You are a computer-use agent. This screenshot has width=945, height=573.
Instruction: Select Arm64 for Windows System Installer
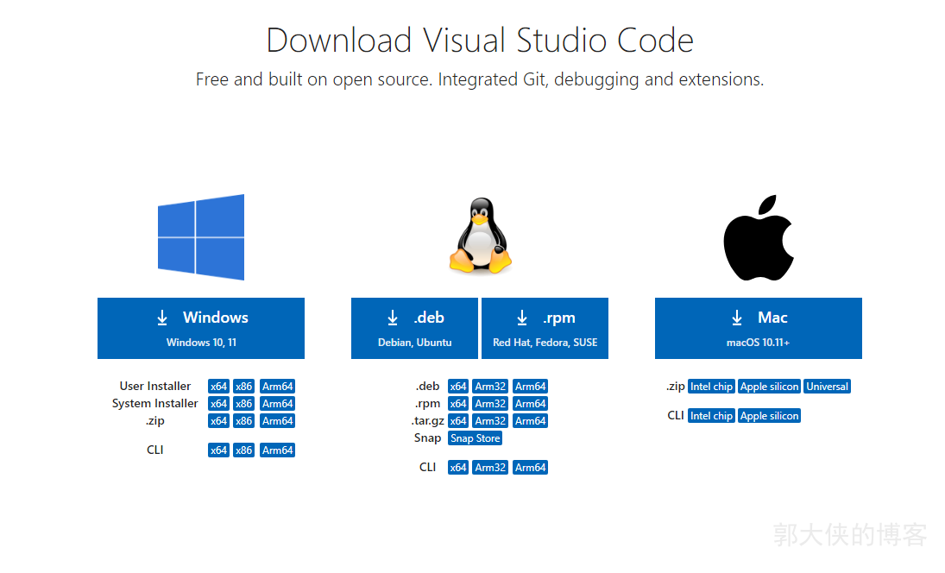(x=277, y=404)
